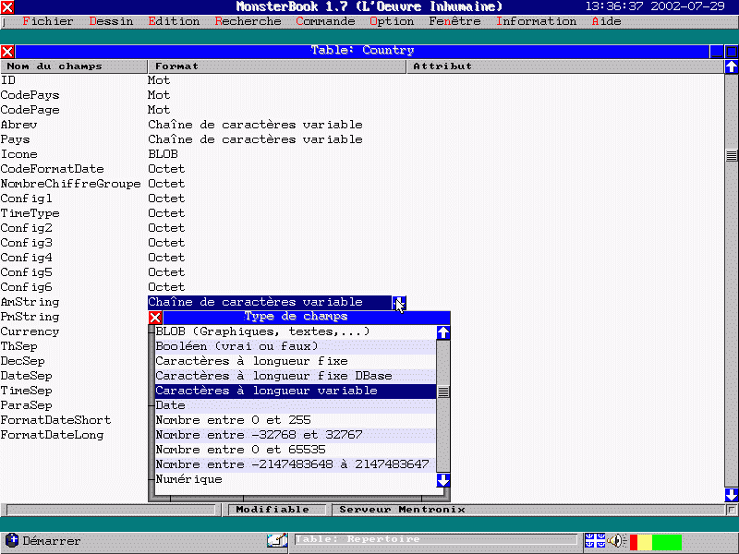The width and height of the screenshot is (739, 554).
Task: Close the Type de champs popup
Action: click(155, 318)
